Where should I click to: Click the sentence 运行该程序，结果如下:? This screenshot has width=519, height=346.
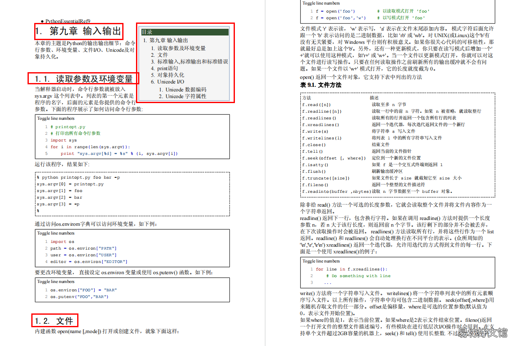(62, 164)
